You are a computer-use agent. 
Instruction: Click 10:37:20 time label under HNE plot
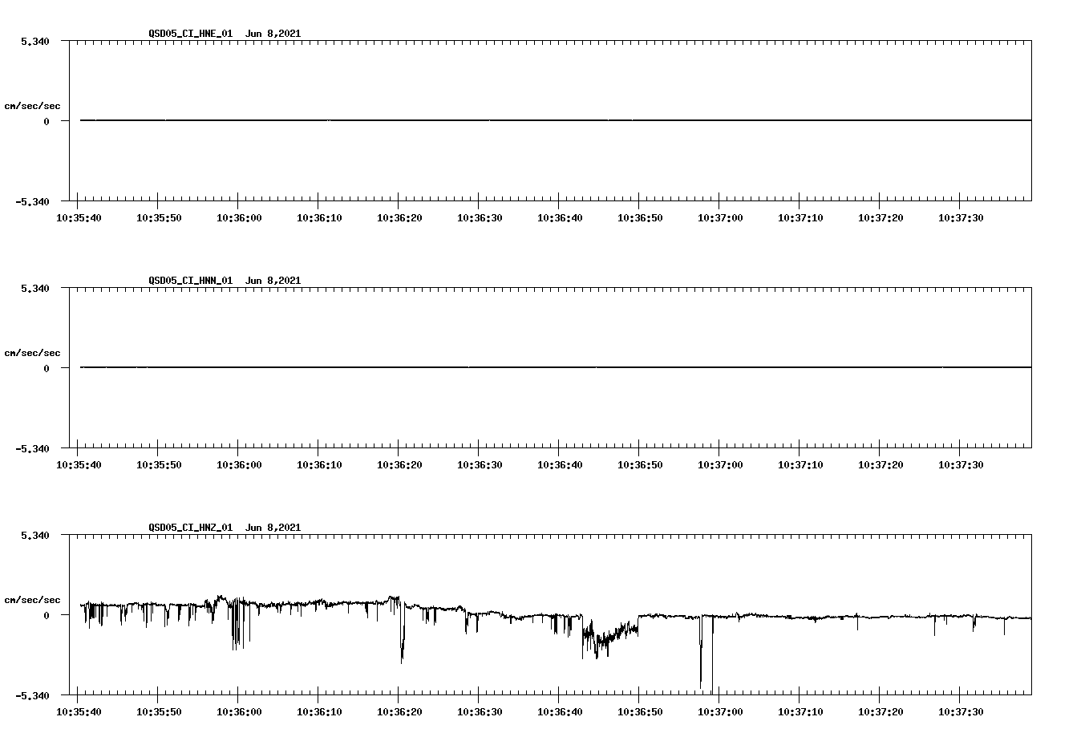[x=881, y=218]
